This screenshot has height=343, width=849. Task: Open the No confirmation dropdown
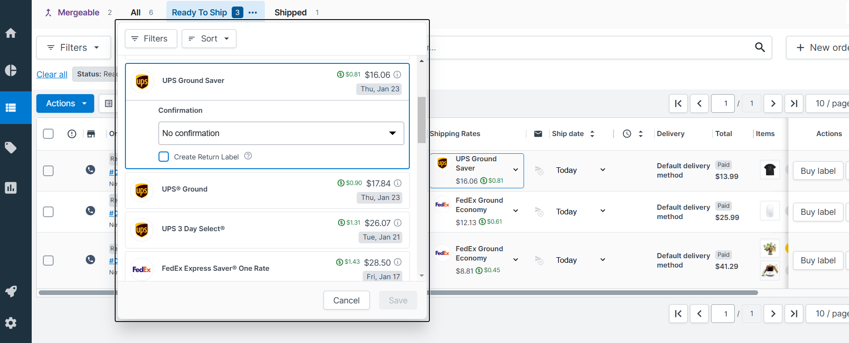pos(281,133)
